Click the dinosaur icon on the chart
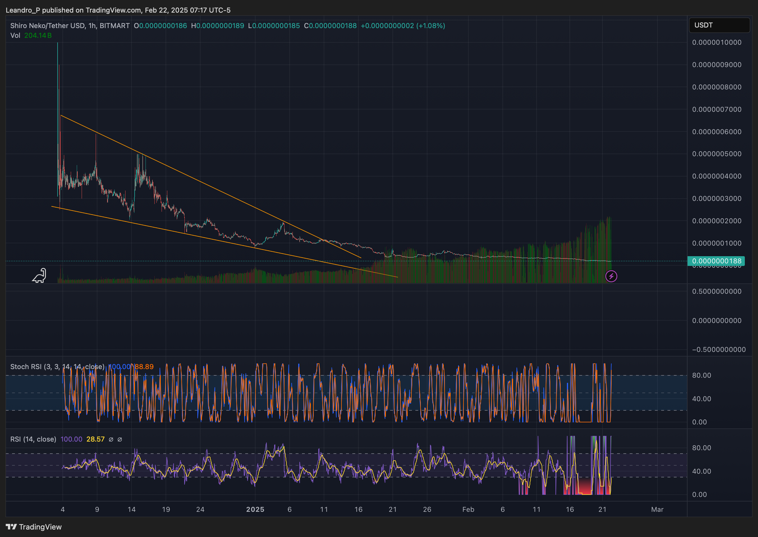758x537 pixels. (39, 275)
